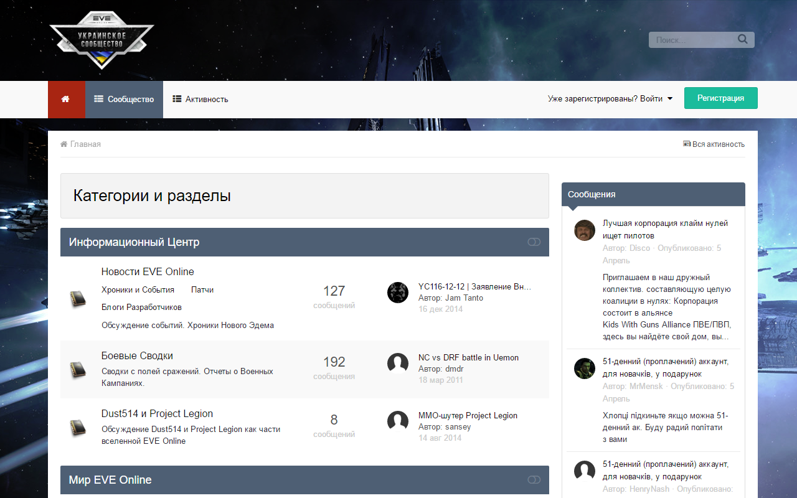Screen dimensions: 797x498
Task: Open sansey's default avatar
Action: click(x=398, y=421)
